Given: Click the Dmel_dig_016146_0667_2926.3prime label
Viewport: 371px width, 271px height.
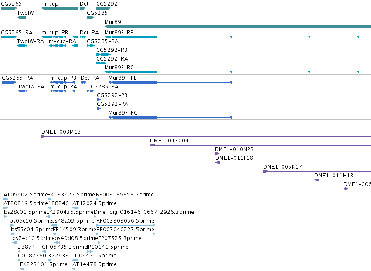Looking at the screenshot, I should coord(144,212).
